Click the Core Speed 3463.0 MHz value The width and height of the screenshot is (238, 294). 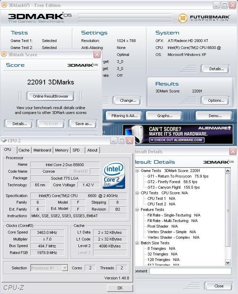pos(47,232)
